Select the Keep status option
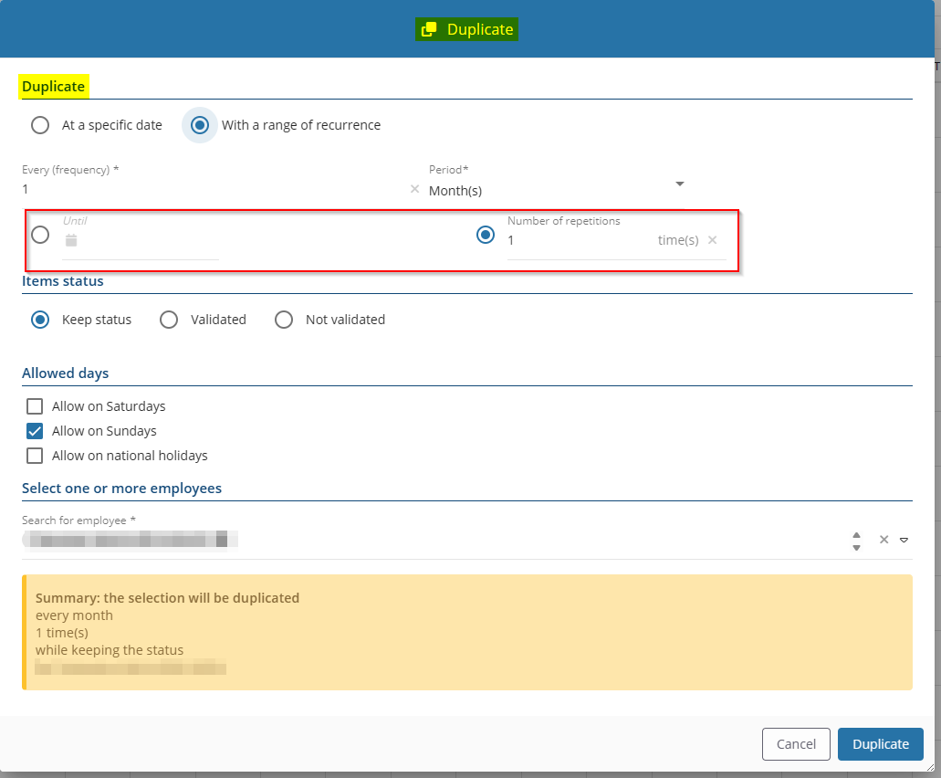This screenshot has width=941, height=778. pyautogui.click(x=40, y=320)
